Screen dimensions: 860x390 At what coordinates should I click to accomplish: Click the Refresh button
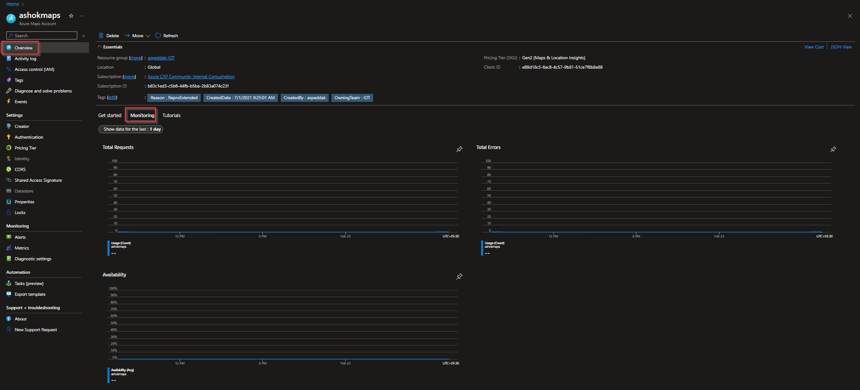[167, 35]
